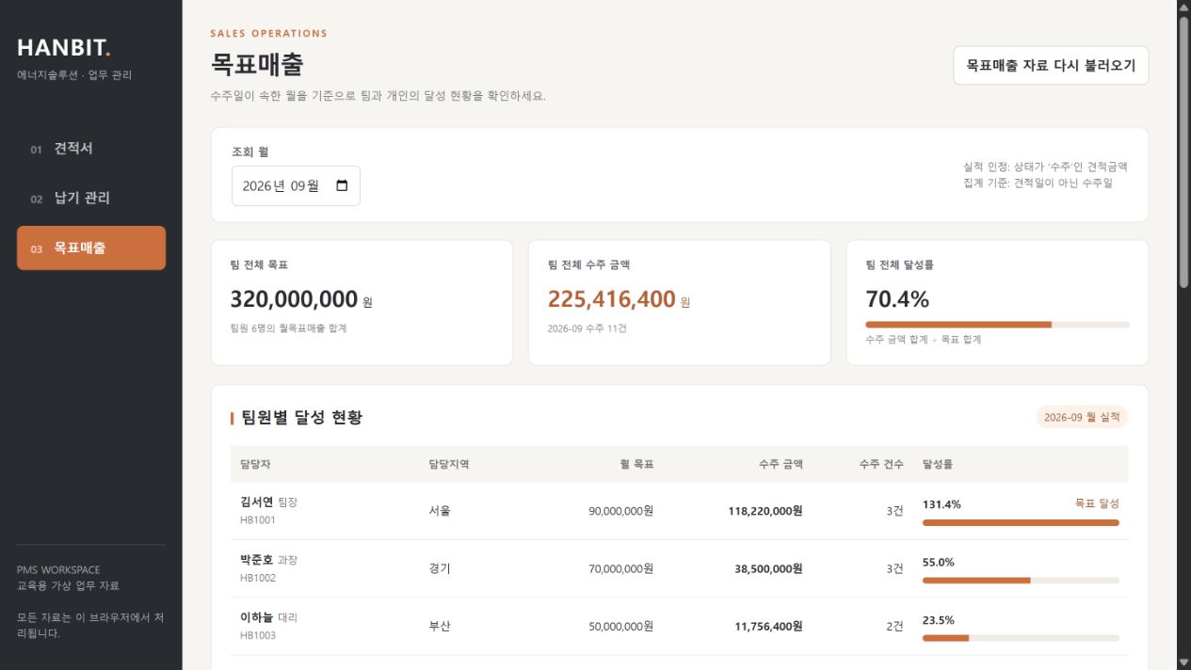Click 이하늘's 23.5% progress bar
The width and height of the screenshot is (1191, 670).
[1021, 638]
